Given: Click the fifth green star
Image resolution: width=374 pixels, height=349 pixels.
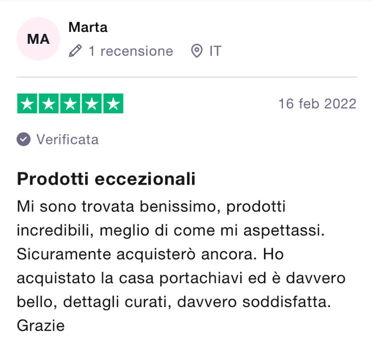Looking at the screenshot, I should [113, 104].
